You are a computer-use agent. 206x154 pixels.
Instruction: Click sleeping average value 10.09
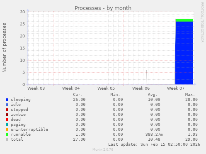point(154,100)
